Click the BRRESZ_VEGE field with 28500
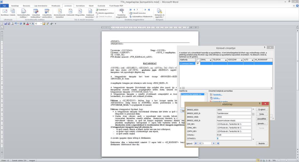This screenshot has width=299, height=162. (234, 117)
